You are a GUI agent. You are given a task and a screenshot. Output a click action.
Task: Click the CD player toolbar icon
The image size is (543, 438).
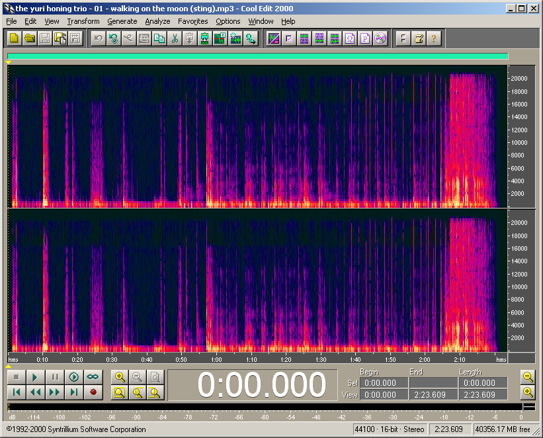(x=380, y=38)
